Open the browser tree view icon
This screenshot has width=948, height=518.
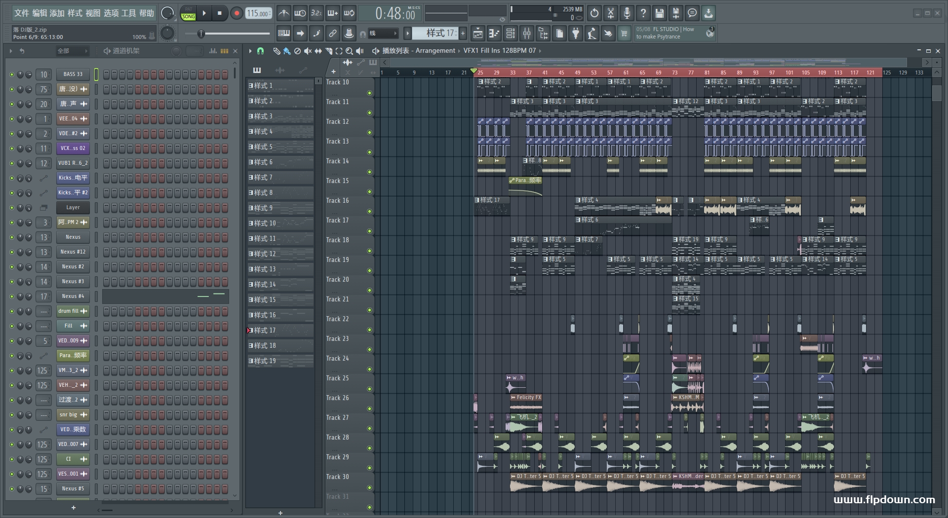click(543, 34)
